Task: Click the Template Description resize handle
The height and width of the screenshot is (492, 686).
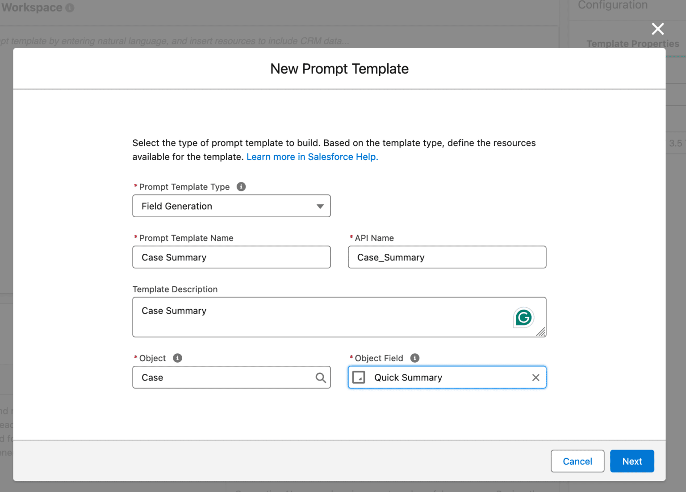Action: point(541,332)
